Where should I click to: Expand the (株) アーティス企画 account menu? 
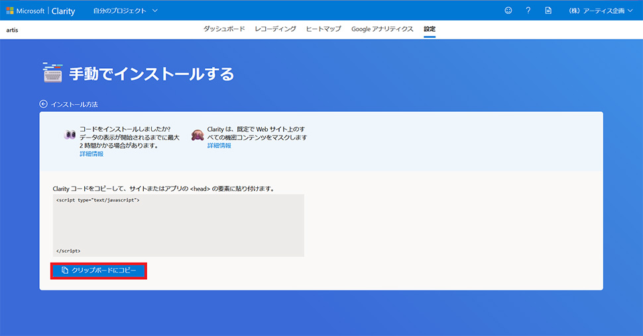pyautogui.click(x=601, y=11)
